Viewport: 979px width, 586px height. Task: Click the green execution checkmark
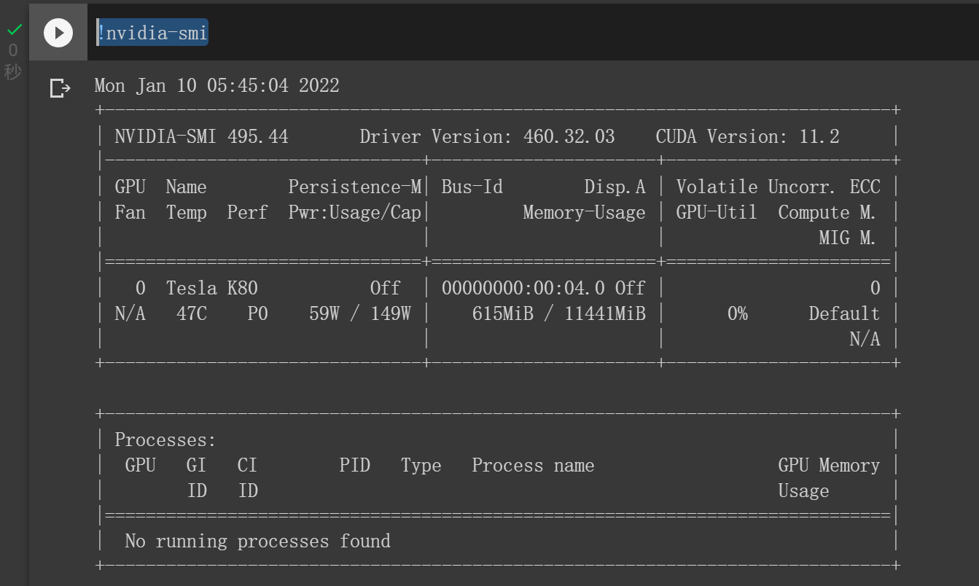tap(14, 31)
